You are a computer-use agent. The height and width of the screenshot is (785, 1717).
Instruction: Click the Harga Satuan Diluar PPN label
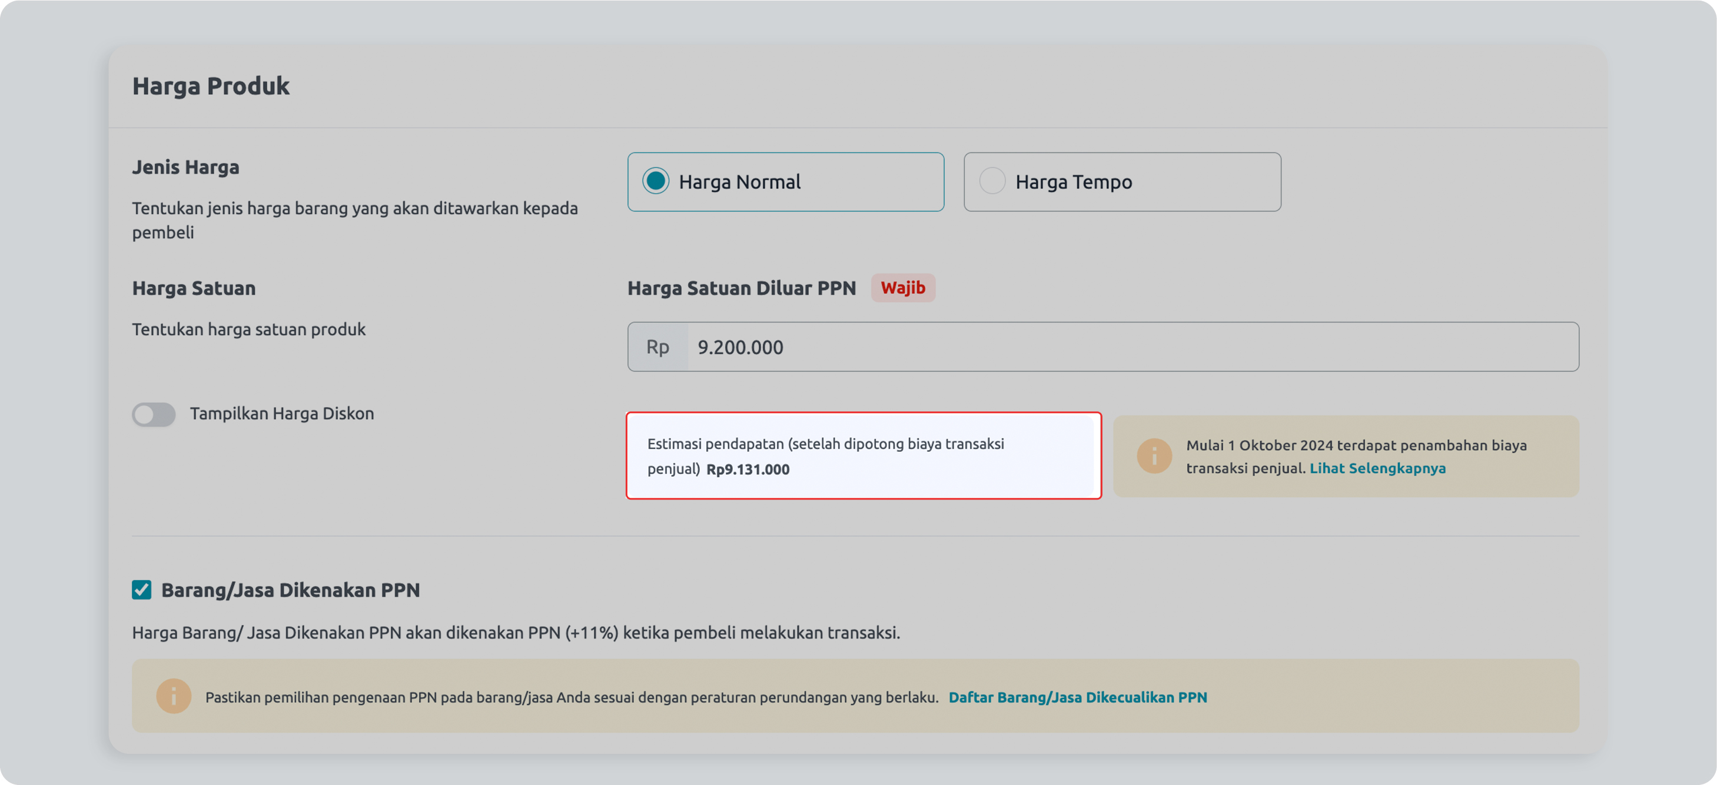[741, 288]
